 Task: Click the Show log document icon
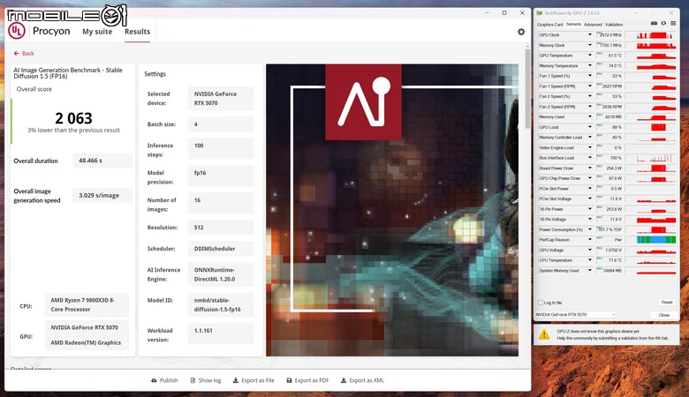[193, 380]
